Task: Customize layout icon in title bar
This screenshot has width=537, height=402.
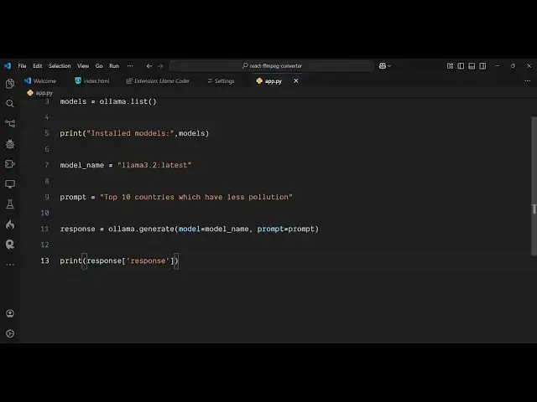Action: (x=450, y=65)
